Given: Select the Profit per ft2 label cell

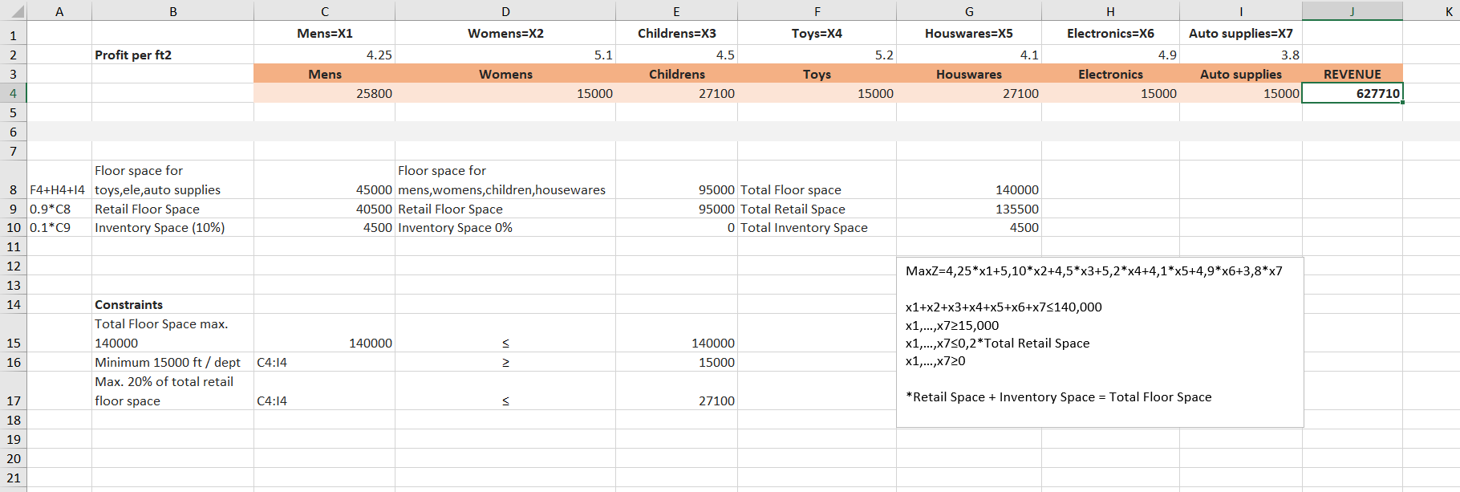Looking at the screenshot, I should coord(172,55).
